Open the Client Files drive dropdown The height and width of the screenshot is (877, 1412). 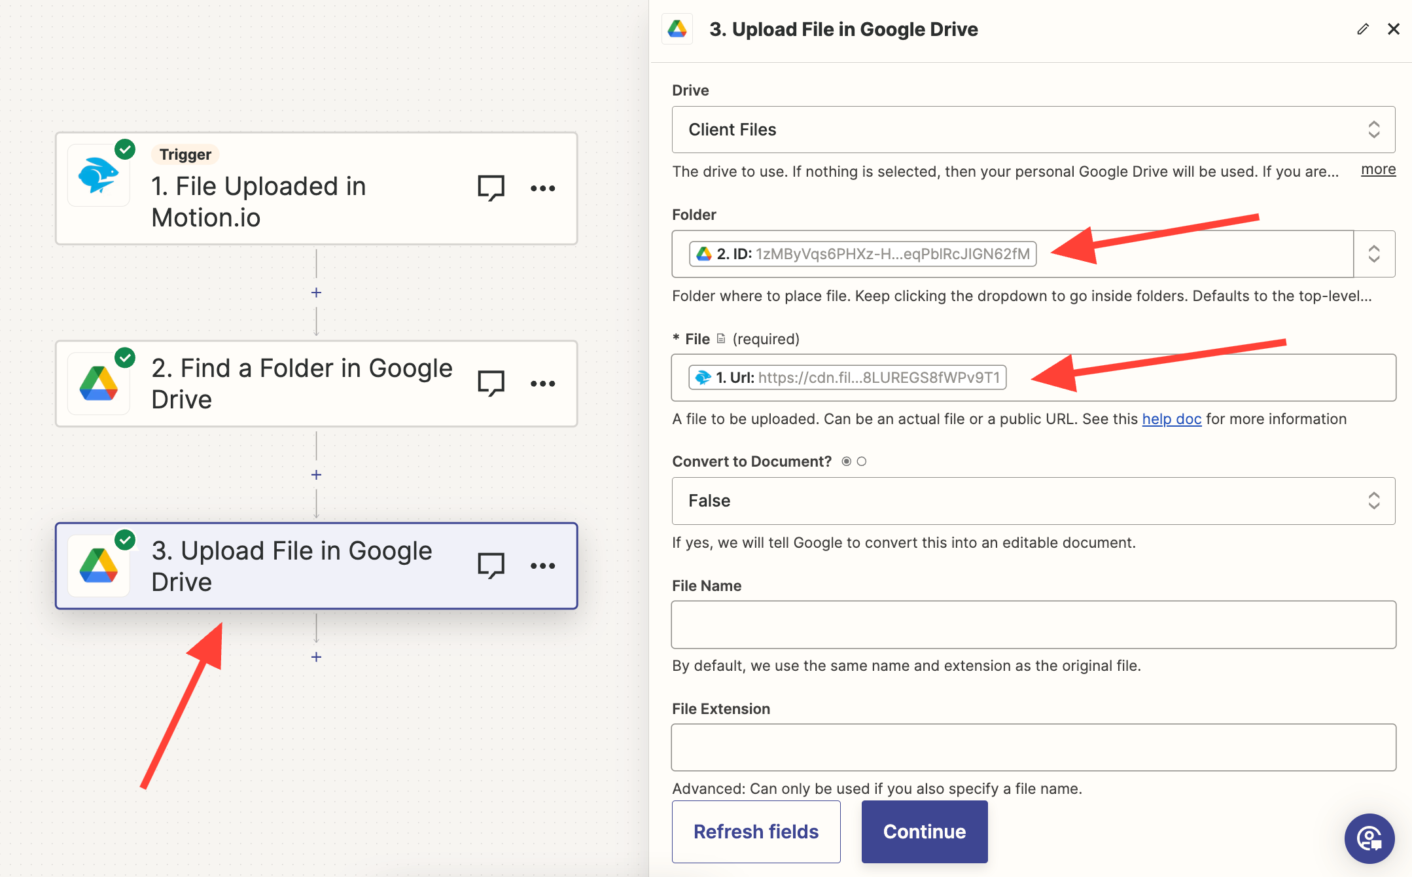coord(1033,130)
